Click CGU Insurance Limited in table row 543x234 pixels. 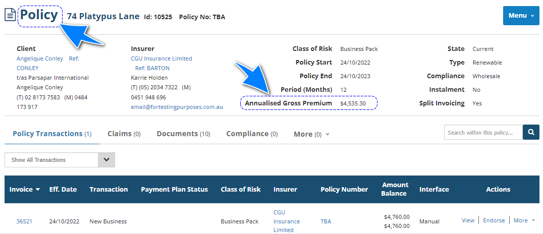(x=287, y=221)
